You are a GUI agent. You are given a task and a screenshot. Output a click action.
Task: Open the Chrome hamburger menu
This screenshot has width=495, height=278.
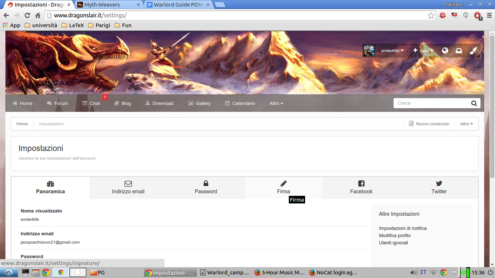tap(489, 15)
